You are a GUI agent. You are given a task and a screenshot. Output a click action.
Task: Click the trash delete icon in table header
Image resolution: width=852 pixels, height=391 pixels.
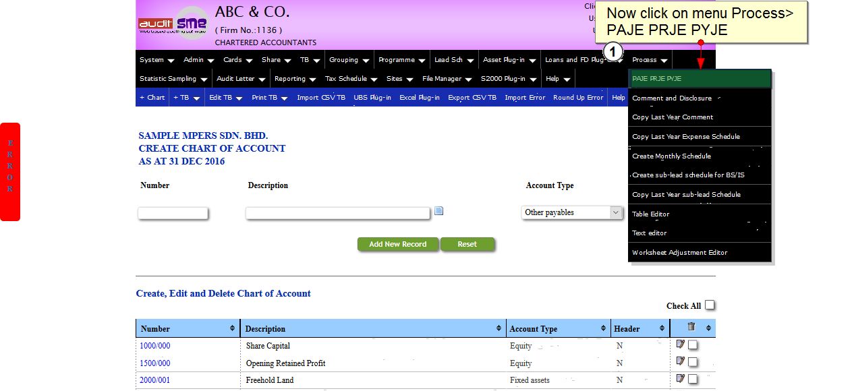(691, 327)
